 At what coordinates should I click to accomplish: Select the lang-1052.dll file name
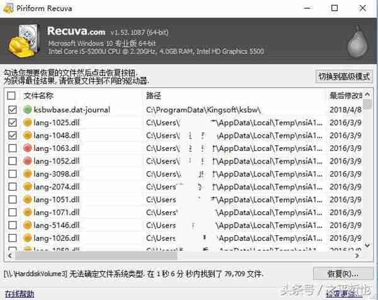point(57,161)
